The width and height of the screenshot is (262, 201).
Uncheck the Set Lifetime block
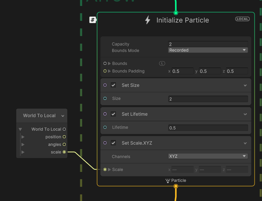point(113,114)
